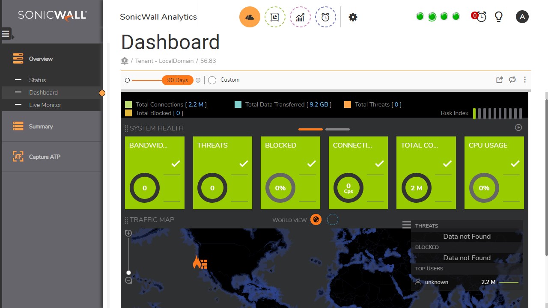This screenshot has height=308, width=548.
Task: Click the home icon in breadcrumb
Action: point(125,61)
